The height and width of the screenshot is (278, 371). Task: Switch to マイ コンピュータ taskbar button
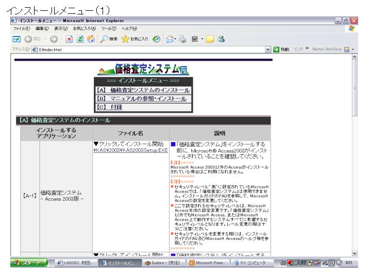coord(252,263)
